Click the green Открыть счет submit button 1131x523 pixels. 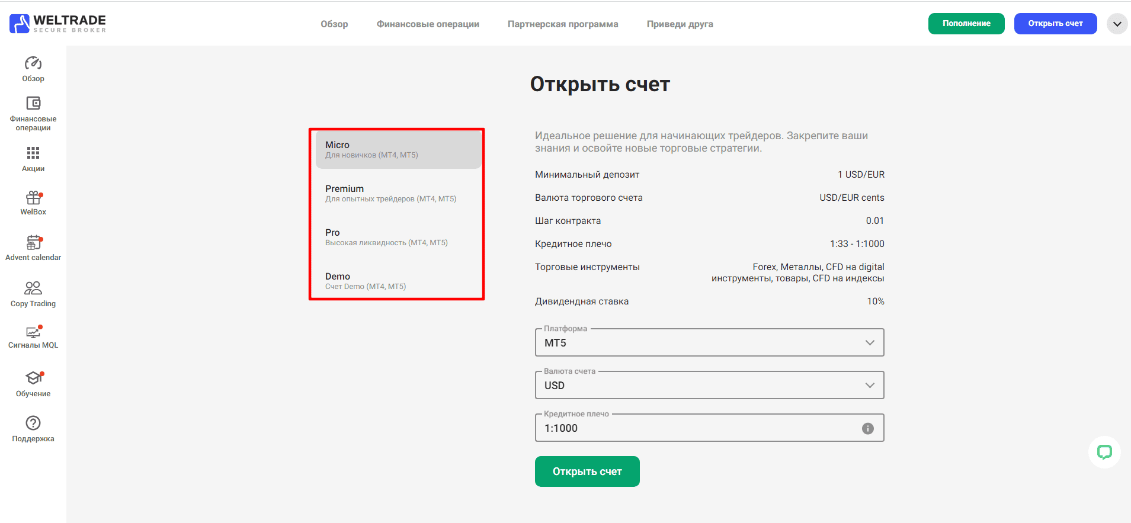click(x=587, y=471)
